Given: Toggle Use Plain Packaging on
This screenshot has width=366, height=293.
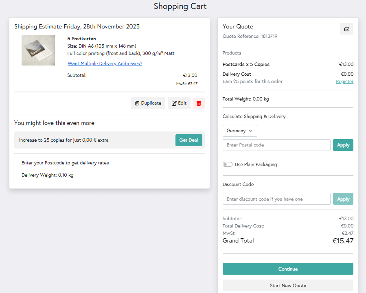Looking at the screenshot, I should (228, 164).
